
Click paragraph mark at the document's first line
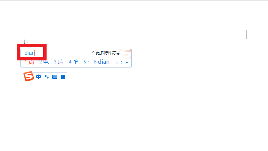(x=26, y=42)
